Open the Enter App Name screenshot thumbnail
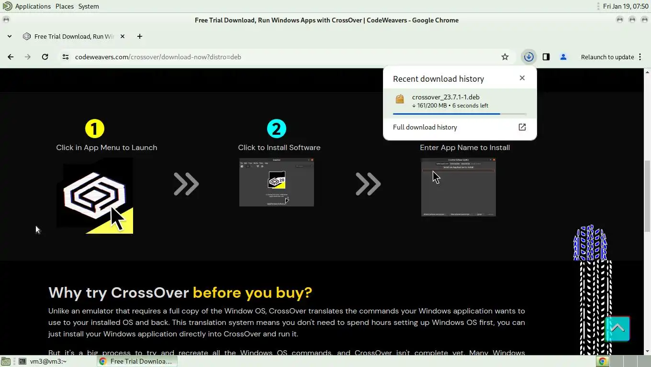 pyautogui.click(x=459, y=187)
